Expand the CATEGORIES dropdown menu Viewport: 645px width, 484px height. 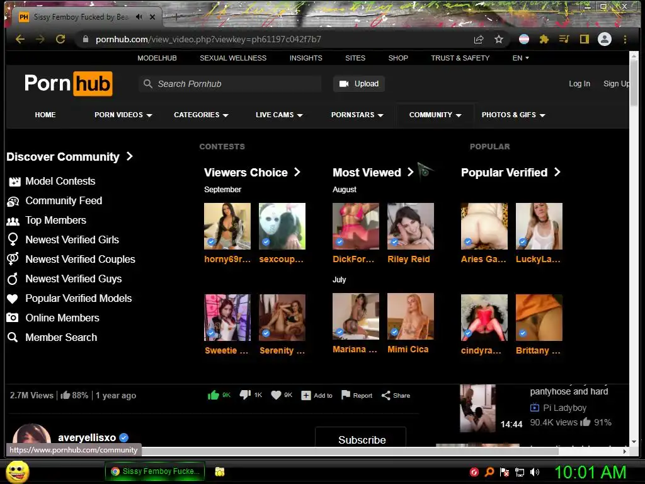[201, 115]
